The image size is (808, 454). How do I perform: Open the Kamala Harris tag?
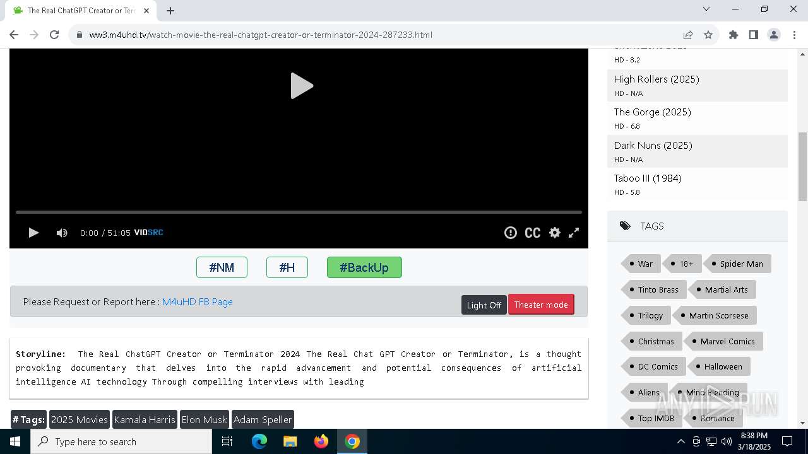point(145,419)
